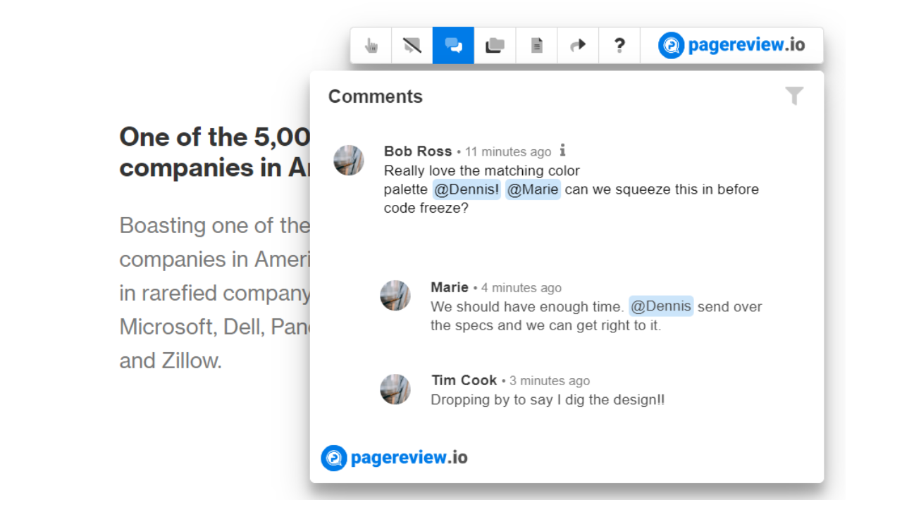Click Bob Ross's avatar
Viewport: 902px width, 507px height.
349,161
